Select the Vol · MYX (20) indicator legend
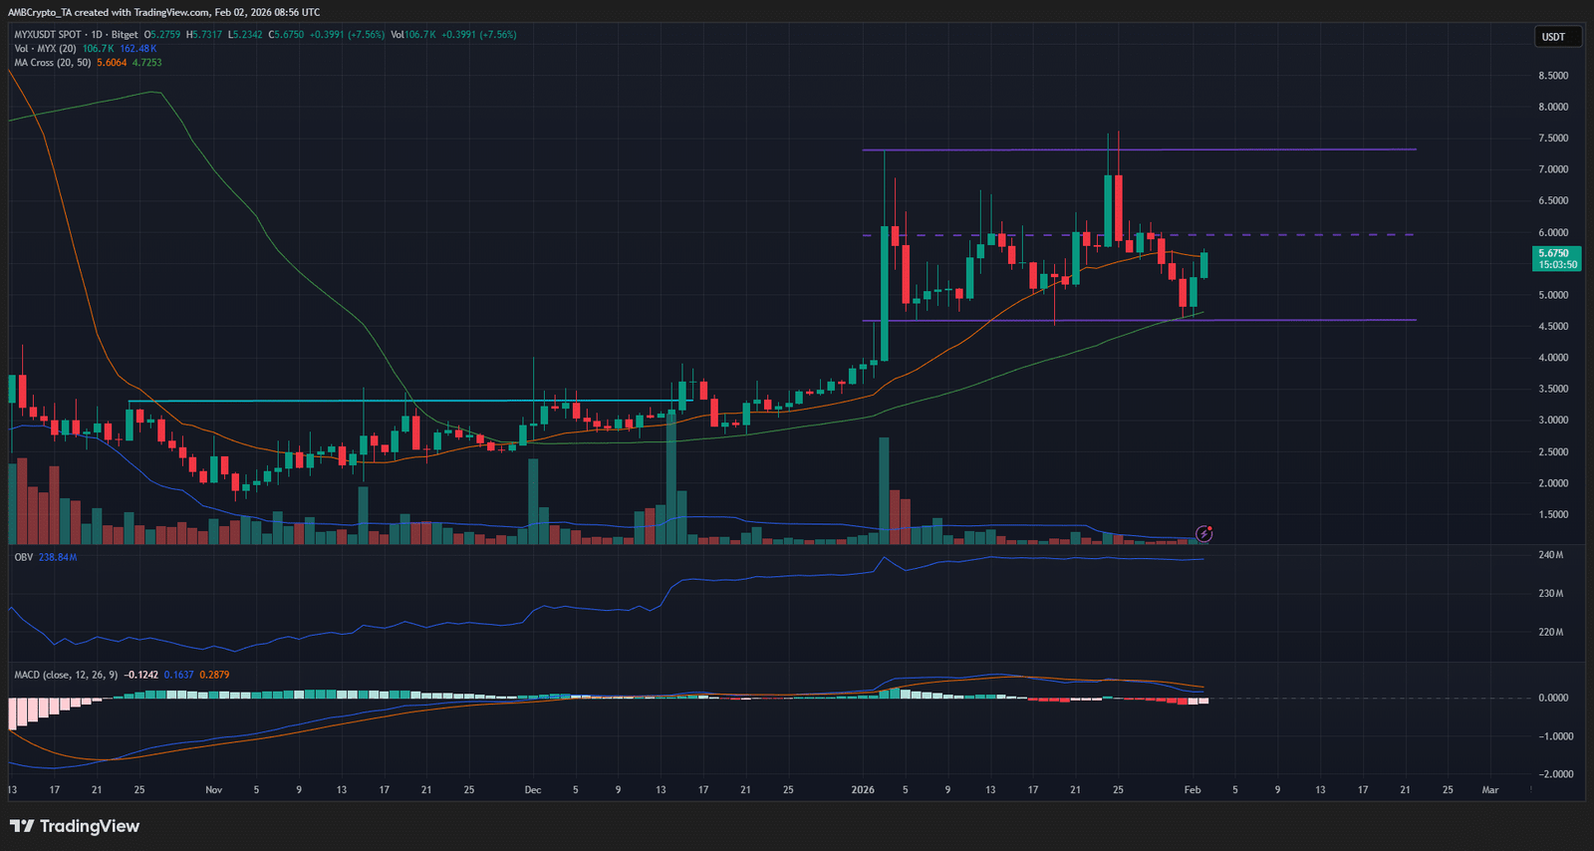Viewport: 1594px width, 851px height. (45, 49)
